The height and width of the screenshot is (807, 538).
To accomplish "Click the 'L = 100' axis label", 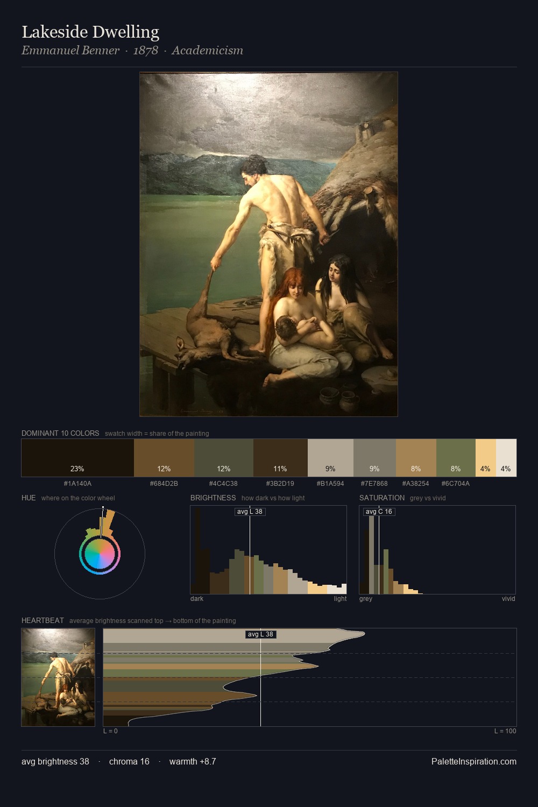I will [505, 731].
